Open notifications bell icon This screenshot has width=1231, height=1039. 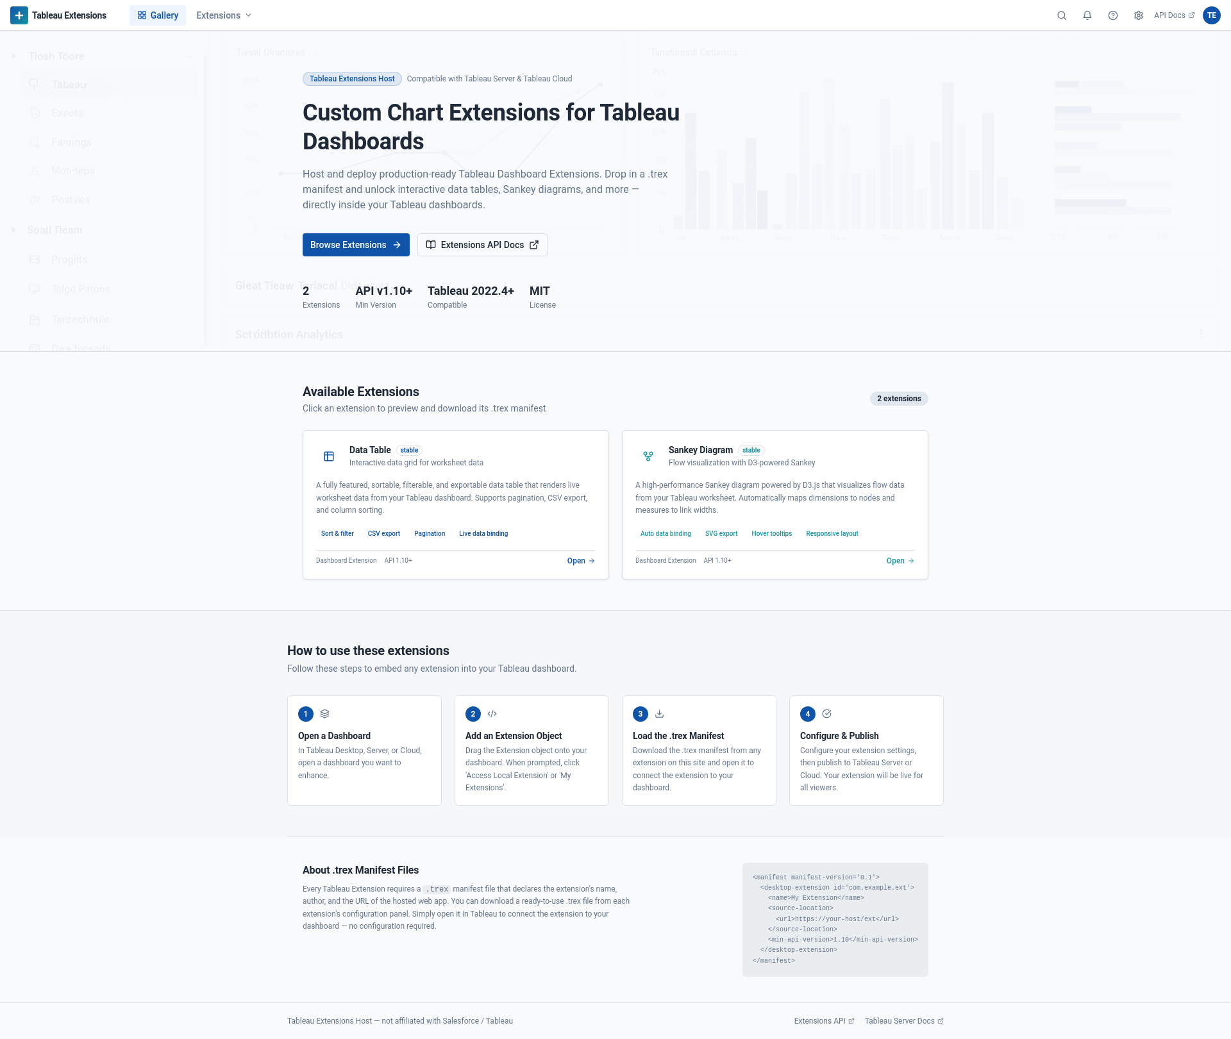coord(1087,15)
